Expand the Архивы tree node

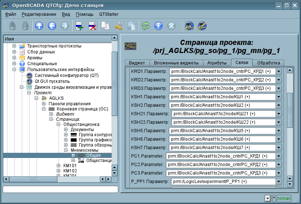tap(14, 58)
